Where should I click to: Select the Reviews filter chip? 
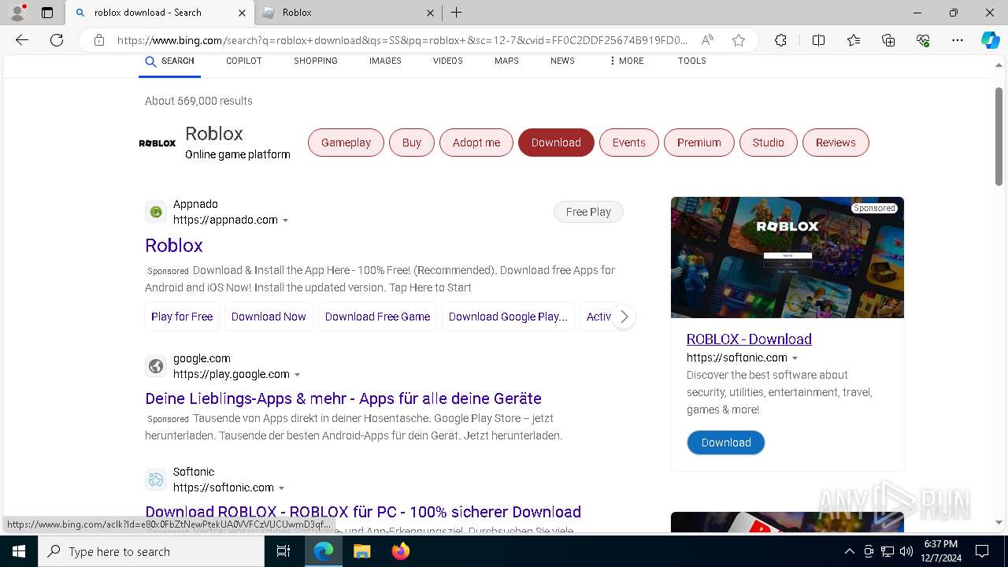(x=836, y=143)
